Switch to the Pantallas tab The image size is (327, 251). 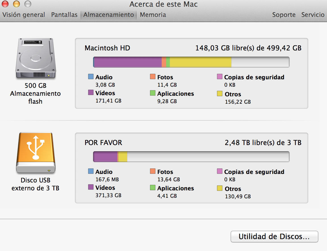[64, 15]
